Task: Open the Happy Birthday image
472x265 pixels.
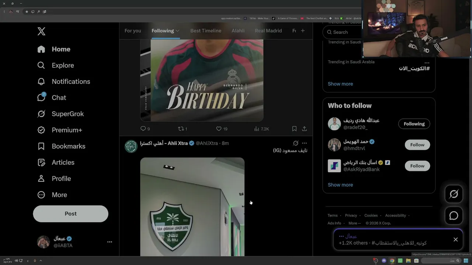Action: pos(202,80)
